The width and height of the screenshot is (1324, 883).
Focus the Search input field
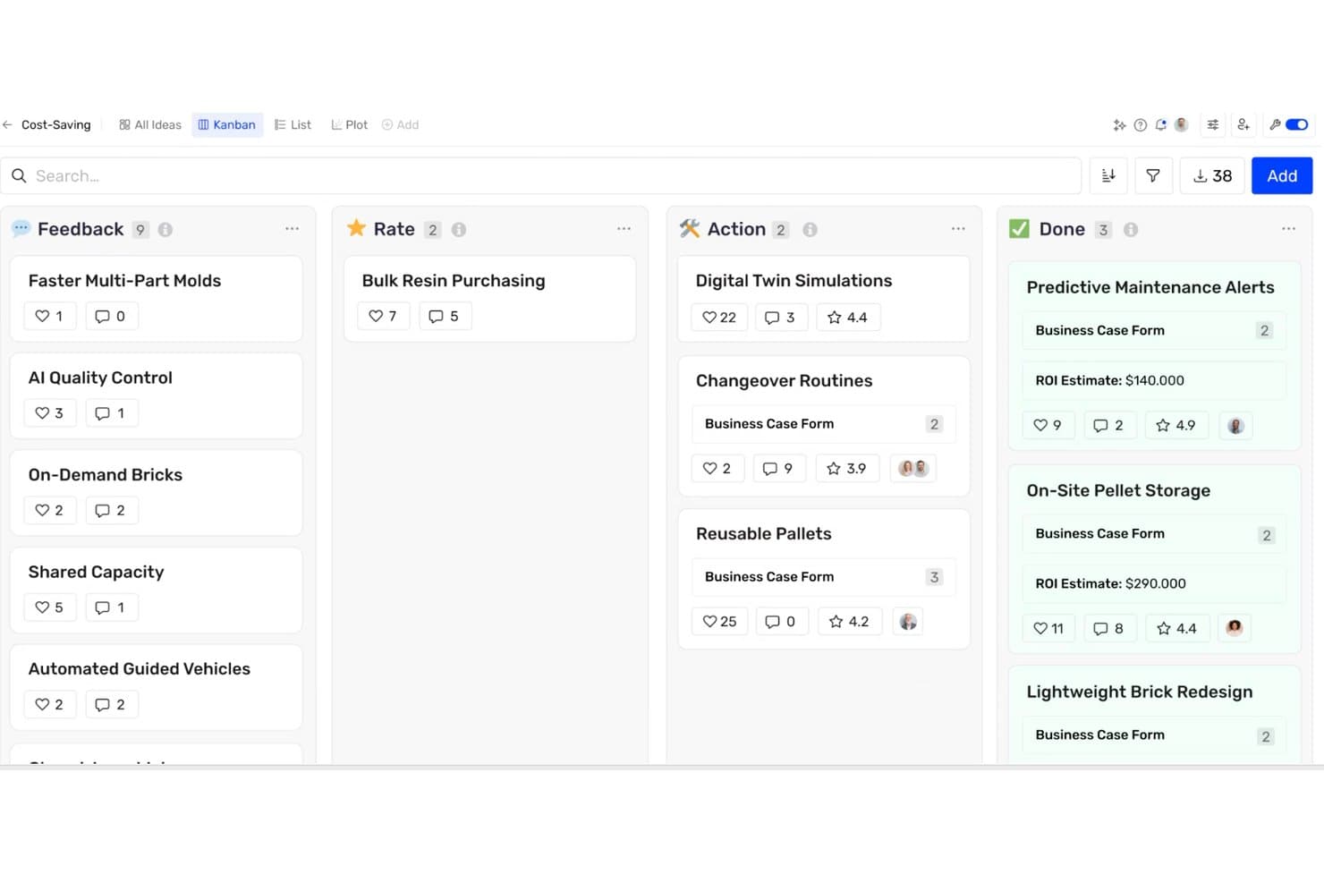point(541,176)
